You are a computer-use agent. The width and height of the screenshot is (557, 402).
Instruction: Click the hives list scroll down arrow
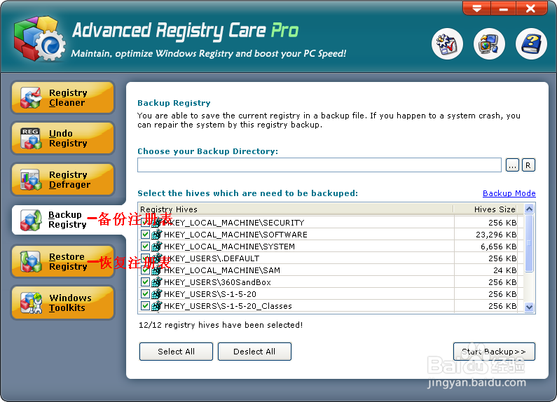point(529,307)
